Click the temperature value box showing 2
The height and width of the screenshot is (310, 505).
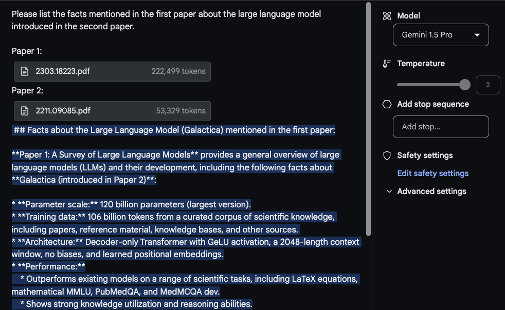488,84
